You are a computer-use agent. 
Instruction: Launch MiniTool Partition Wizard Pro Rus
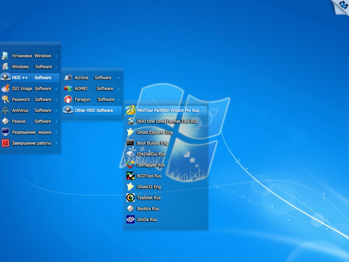[x=166, y=110]
